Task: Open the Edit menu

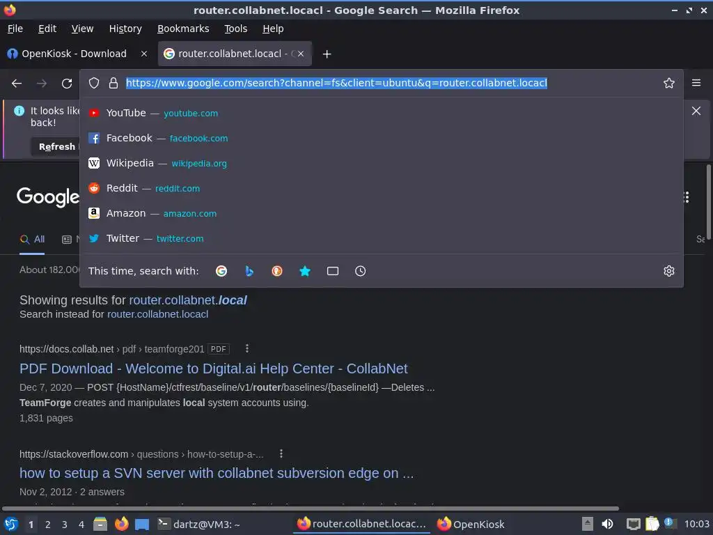Action: [x=47, y=29]
